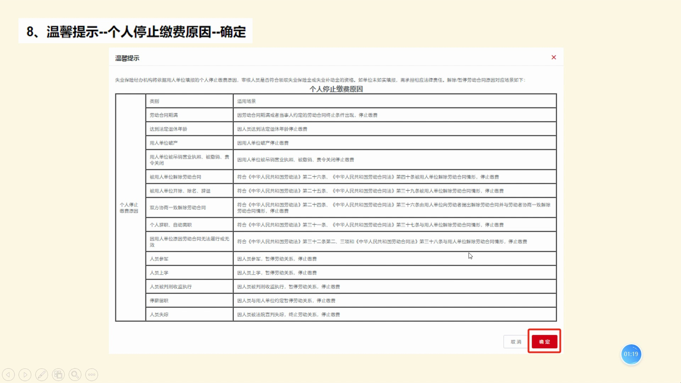The width and height of the screenshot is (681, 383).
Task: Click the 类别 header cell
Action: [189, 101]
